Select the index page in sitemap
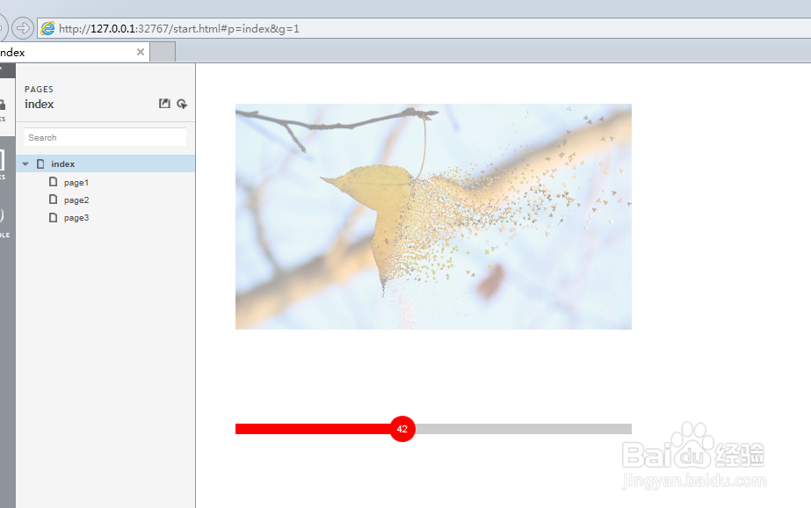Screen dimensions: 811x508 pos(105,163)
